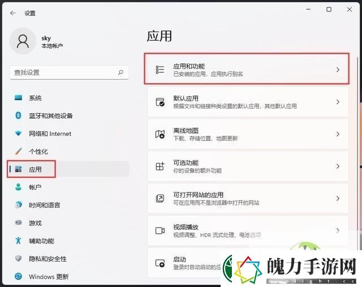Select the paintbrush icon for 个性化
This screenshot has width=362, height=287.
pyautogui.click(x=18, y=151)
